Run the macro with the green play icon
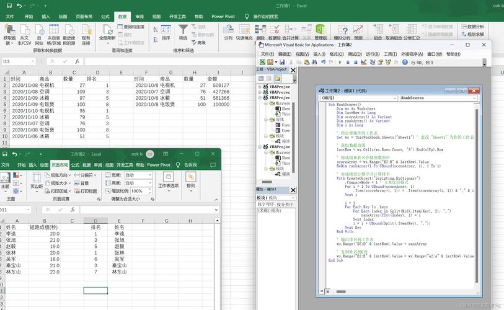Image resolution: width=504 pixels, height=310 pixels. click(x=340, y=63)
